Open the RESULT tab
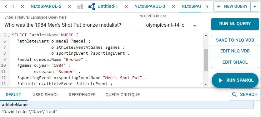This screenshot has height=117, width=261. [x=13, y=95]
